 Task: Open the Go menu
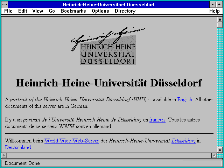[52, 11]
